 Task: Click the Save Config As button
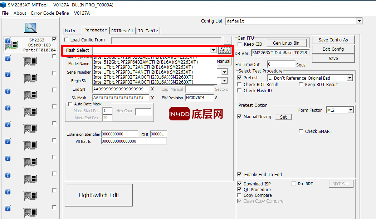click(x=333, y=40)
